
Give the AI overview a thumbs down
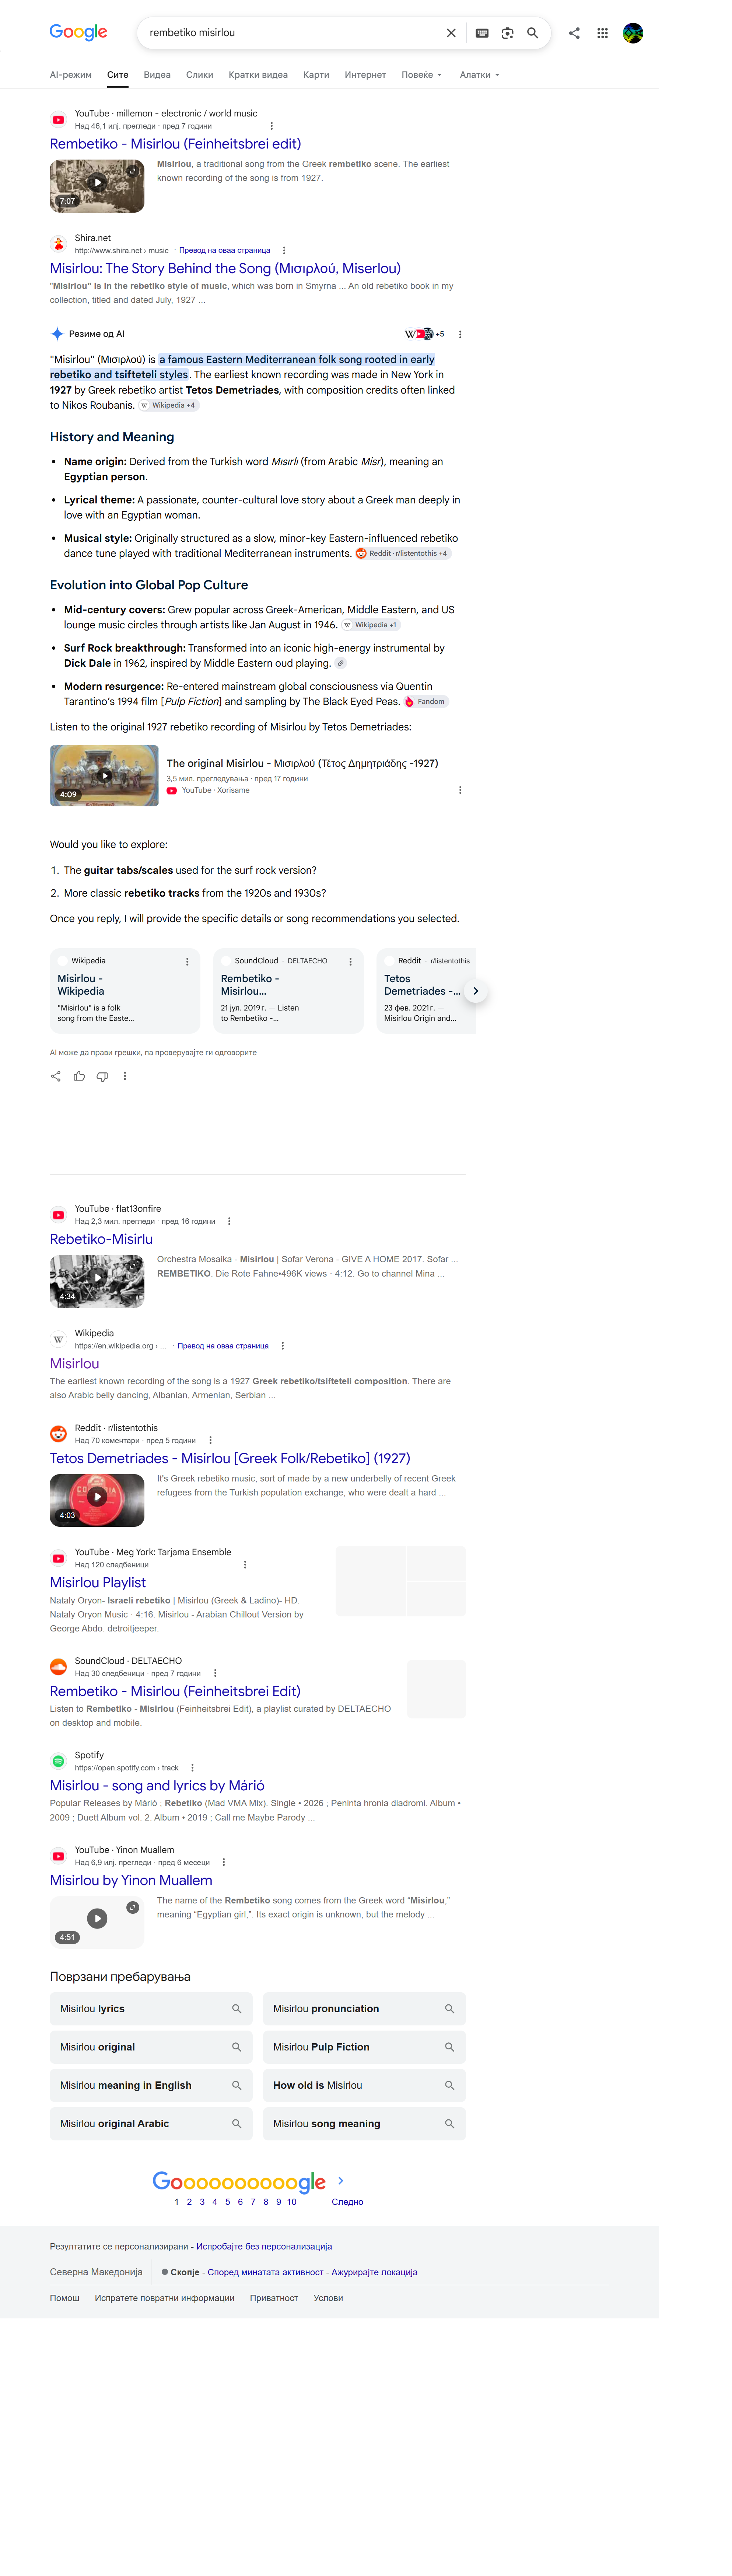click(102, 1076)
